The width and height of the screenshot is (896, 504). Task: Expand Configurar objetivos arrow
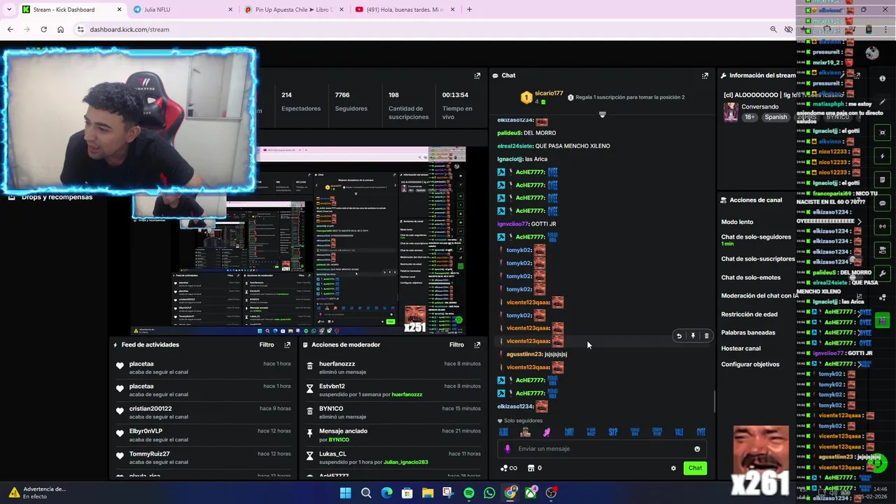860,365
